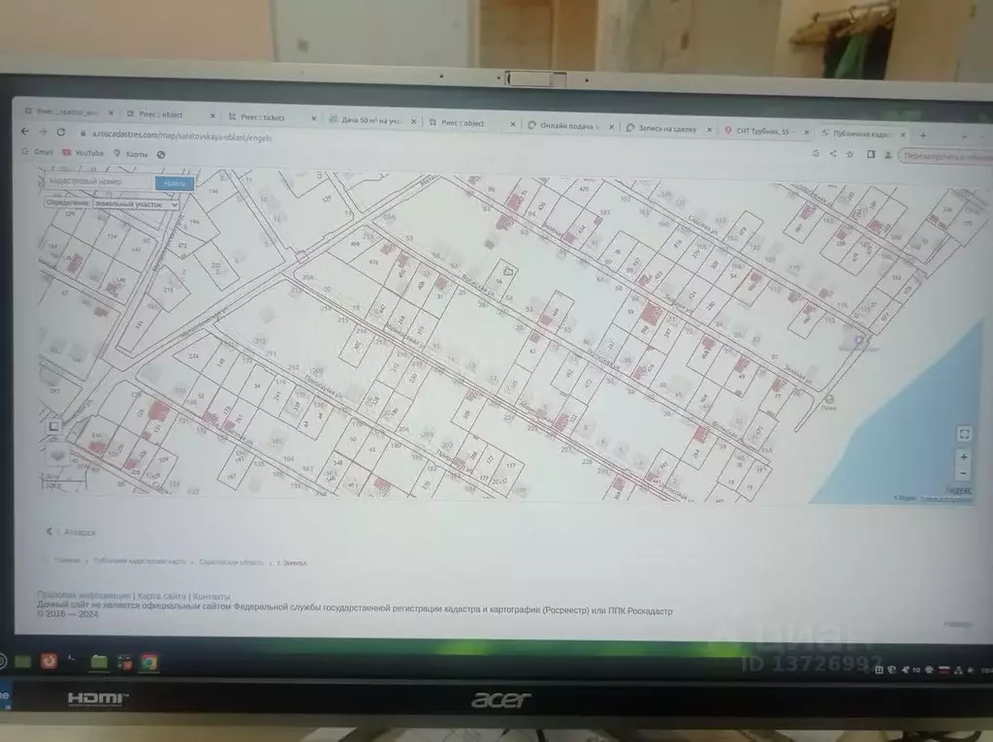Launch Chrome from the taskbar
Screen dimensions: 993x742
click(x=149, y=663)
